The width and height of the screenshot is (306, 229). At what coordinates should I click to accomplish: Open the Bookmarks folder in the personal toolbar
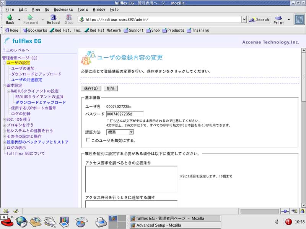pos(35,30)
